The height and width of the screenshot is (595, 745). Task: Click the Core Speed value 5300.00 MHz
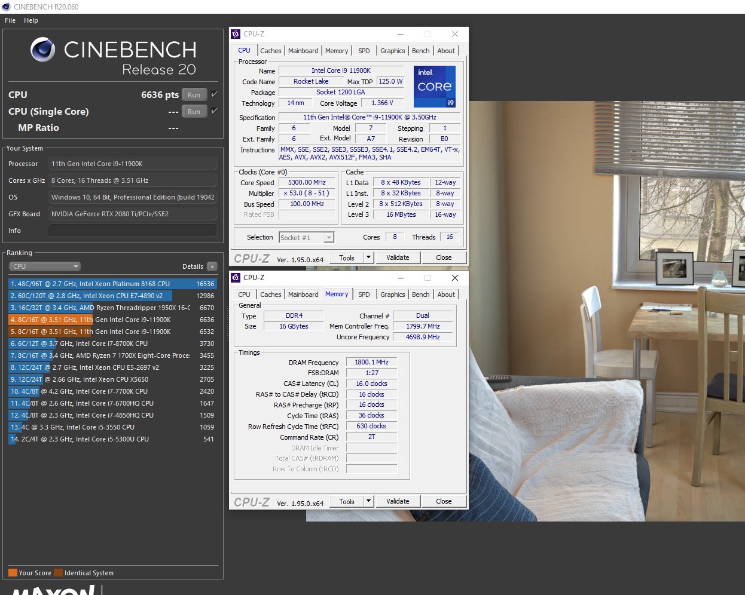coord(307,183)
